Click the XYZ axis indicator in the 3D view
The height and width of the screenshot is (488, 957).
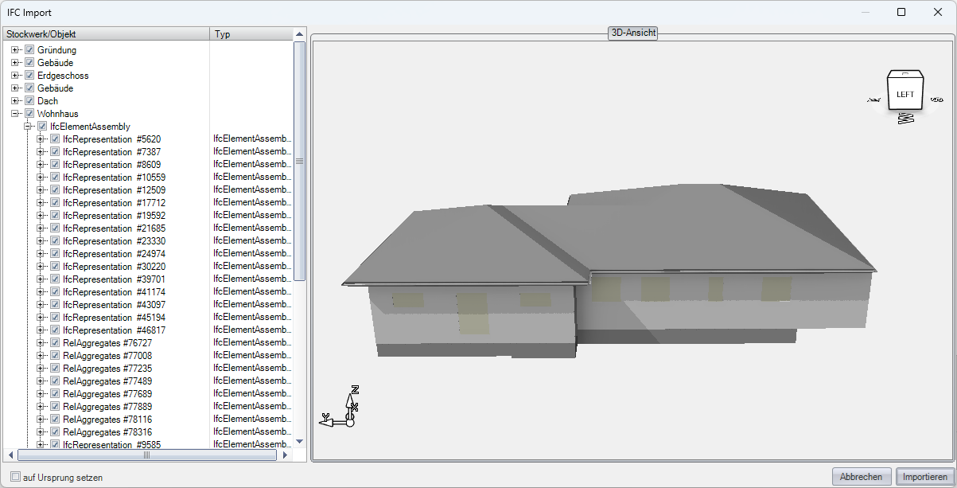(x=340, y=407)
